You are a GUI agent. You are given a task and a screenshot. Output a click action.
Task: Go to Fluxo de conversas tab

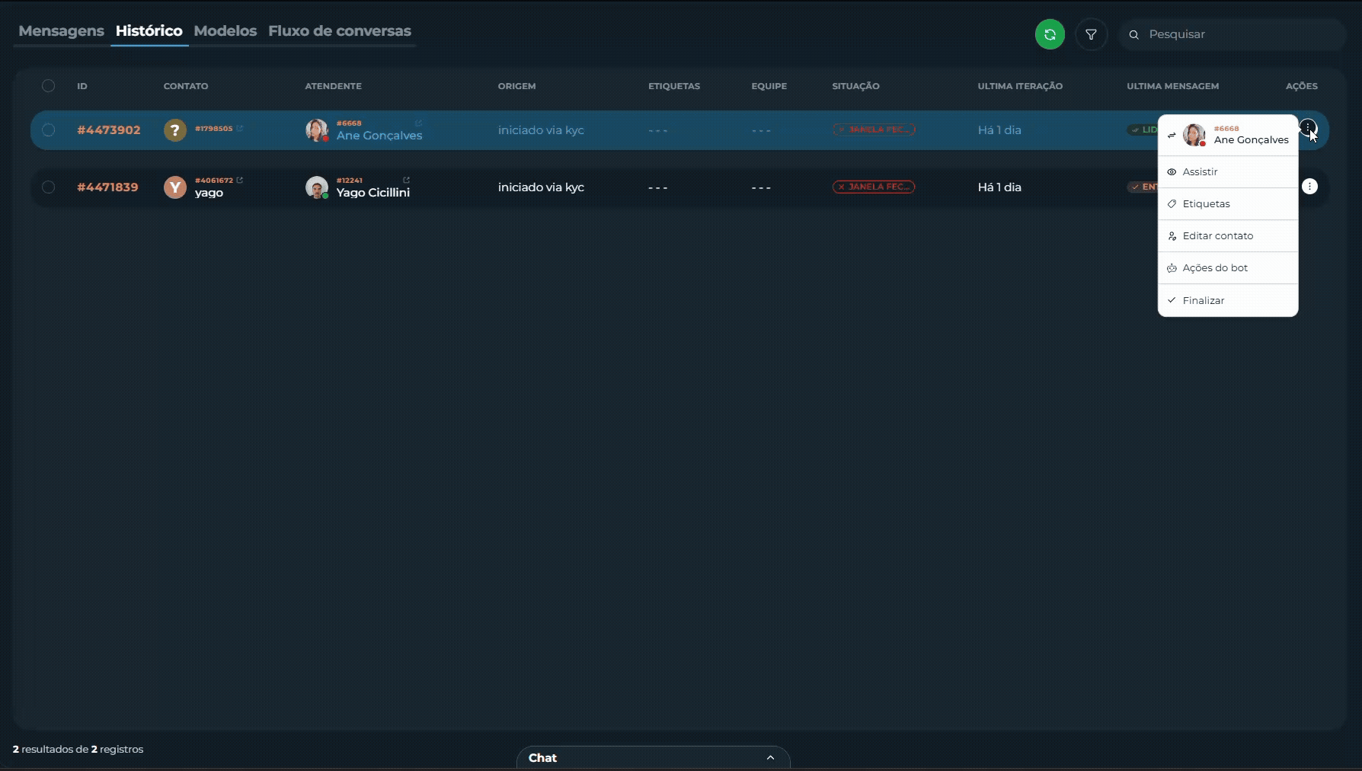coord(340,31)
